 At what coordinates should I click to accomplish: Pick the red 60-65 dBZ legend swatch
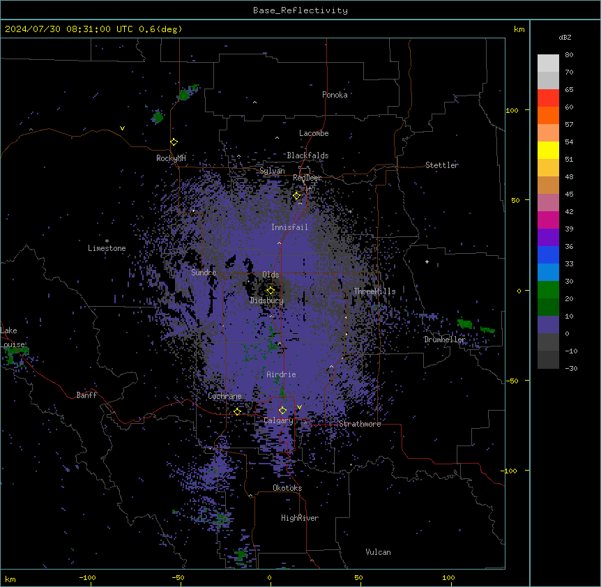pos(548,98)
